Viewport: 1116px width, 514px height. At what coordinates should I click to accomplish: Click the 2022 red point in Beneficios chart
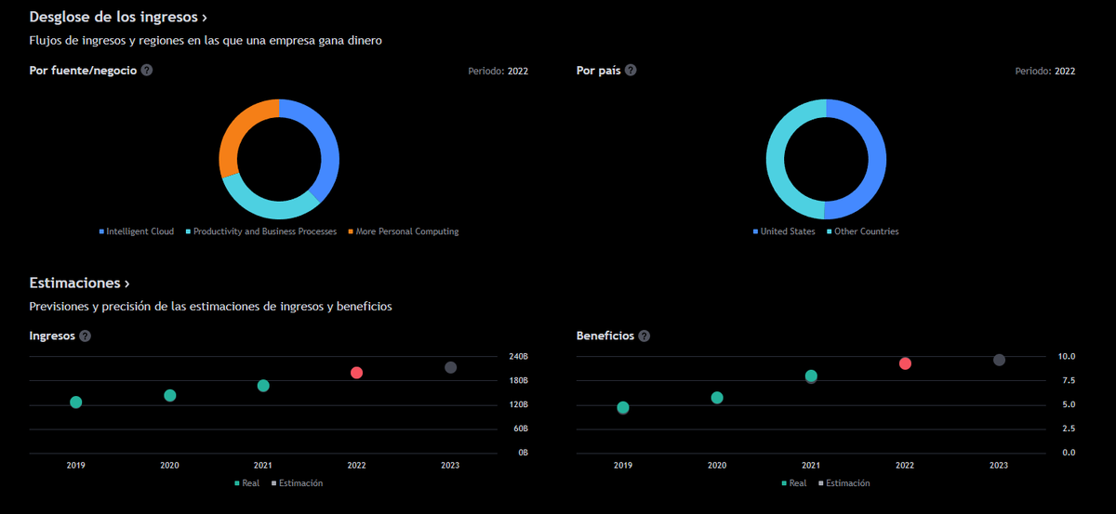(x=905, y=363)
